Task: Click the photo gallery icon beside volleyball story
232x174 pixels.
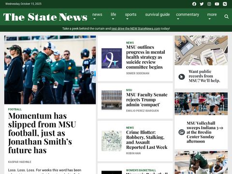Action: (x=182, y=132)
